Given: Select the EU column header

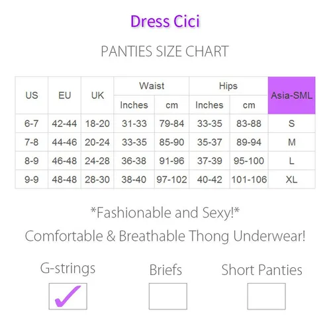Looking at the screenshot, I should point(64,95).
